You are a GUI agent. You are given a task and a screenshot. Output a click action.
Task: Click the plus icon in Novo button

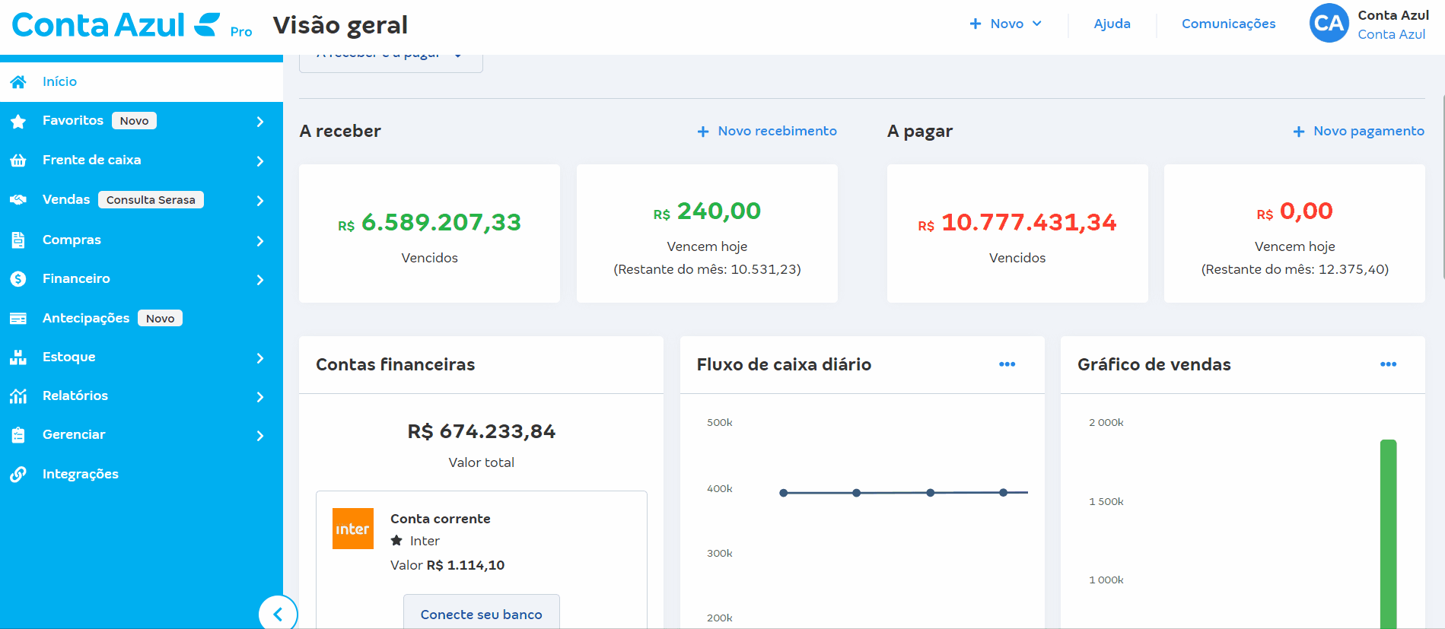(x=976, y=24)
